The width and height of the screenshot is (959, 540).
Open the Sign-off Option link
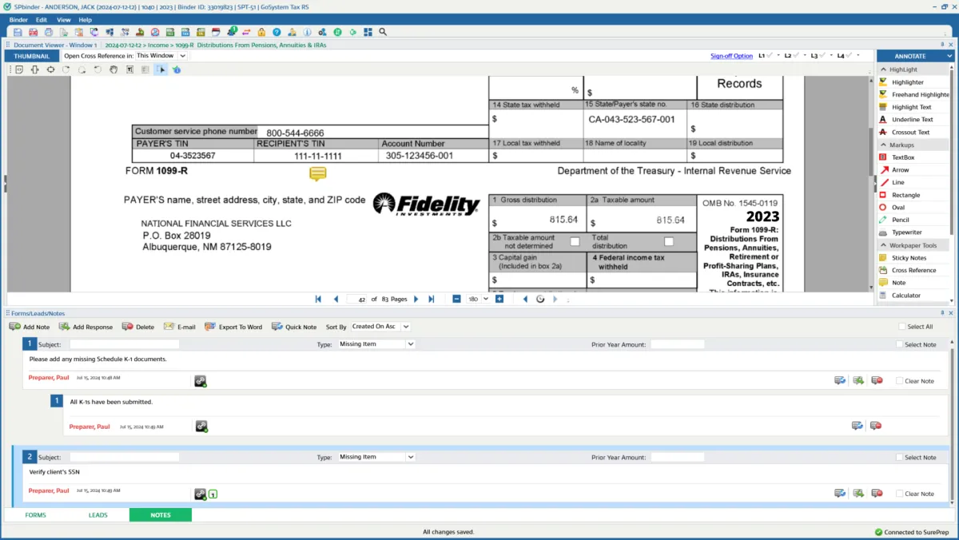click(x=731, y=56)
